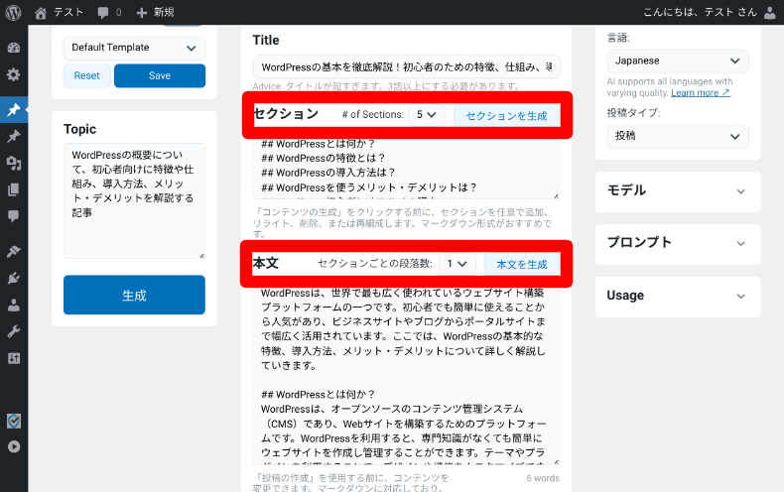Click the '## WordPressの導入方法は？' line

tap(328, 173)
